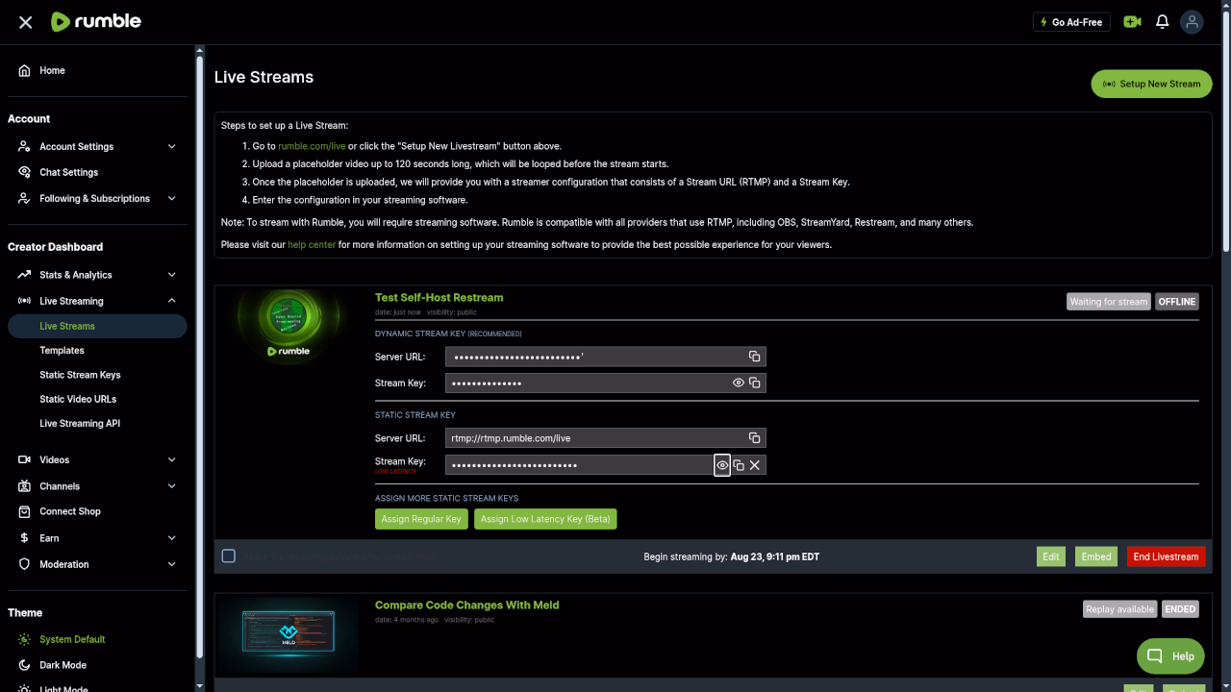Expand Account Settings submenu
Image resolution: width=1231 pixels, height=692 pixels.
[172, 146]
